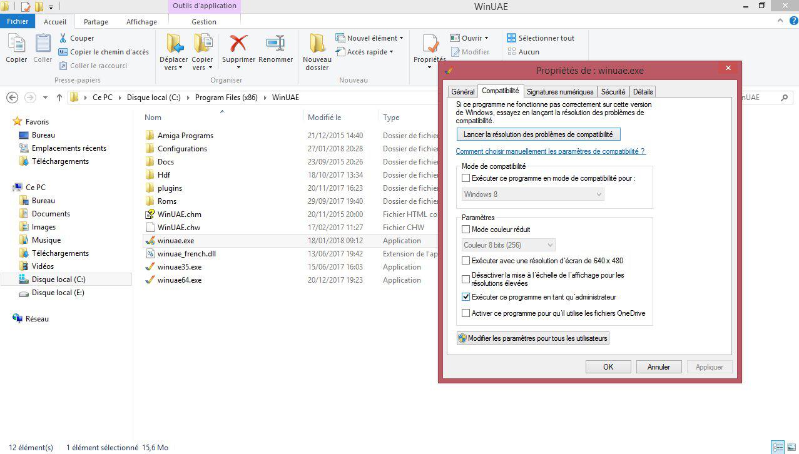799x454 pixels.
Task: Select Emplacements récents in the sidebar
Action: click(x=69, y=148)
